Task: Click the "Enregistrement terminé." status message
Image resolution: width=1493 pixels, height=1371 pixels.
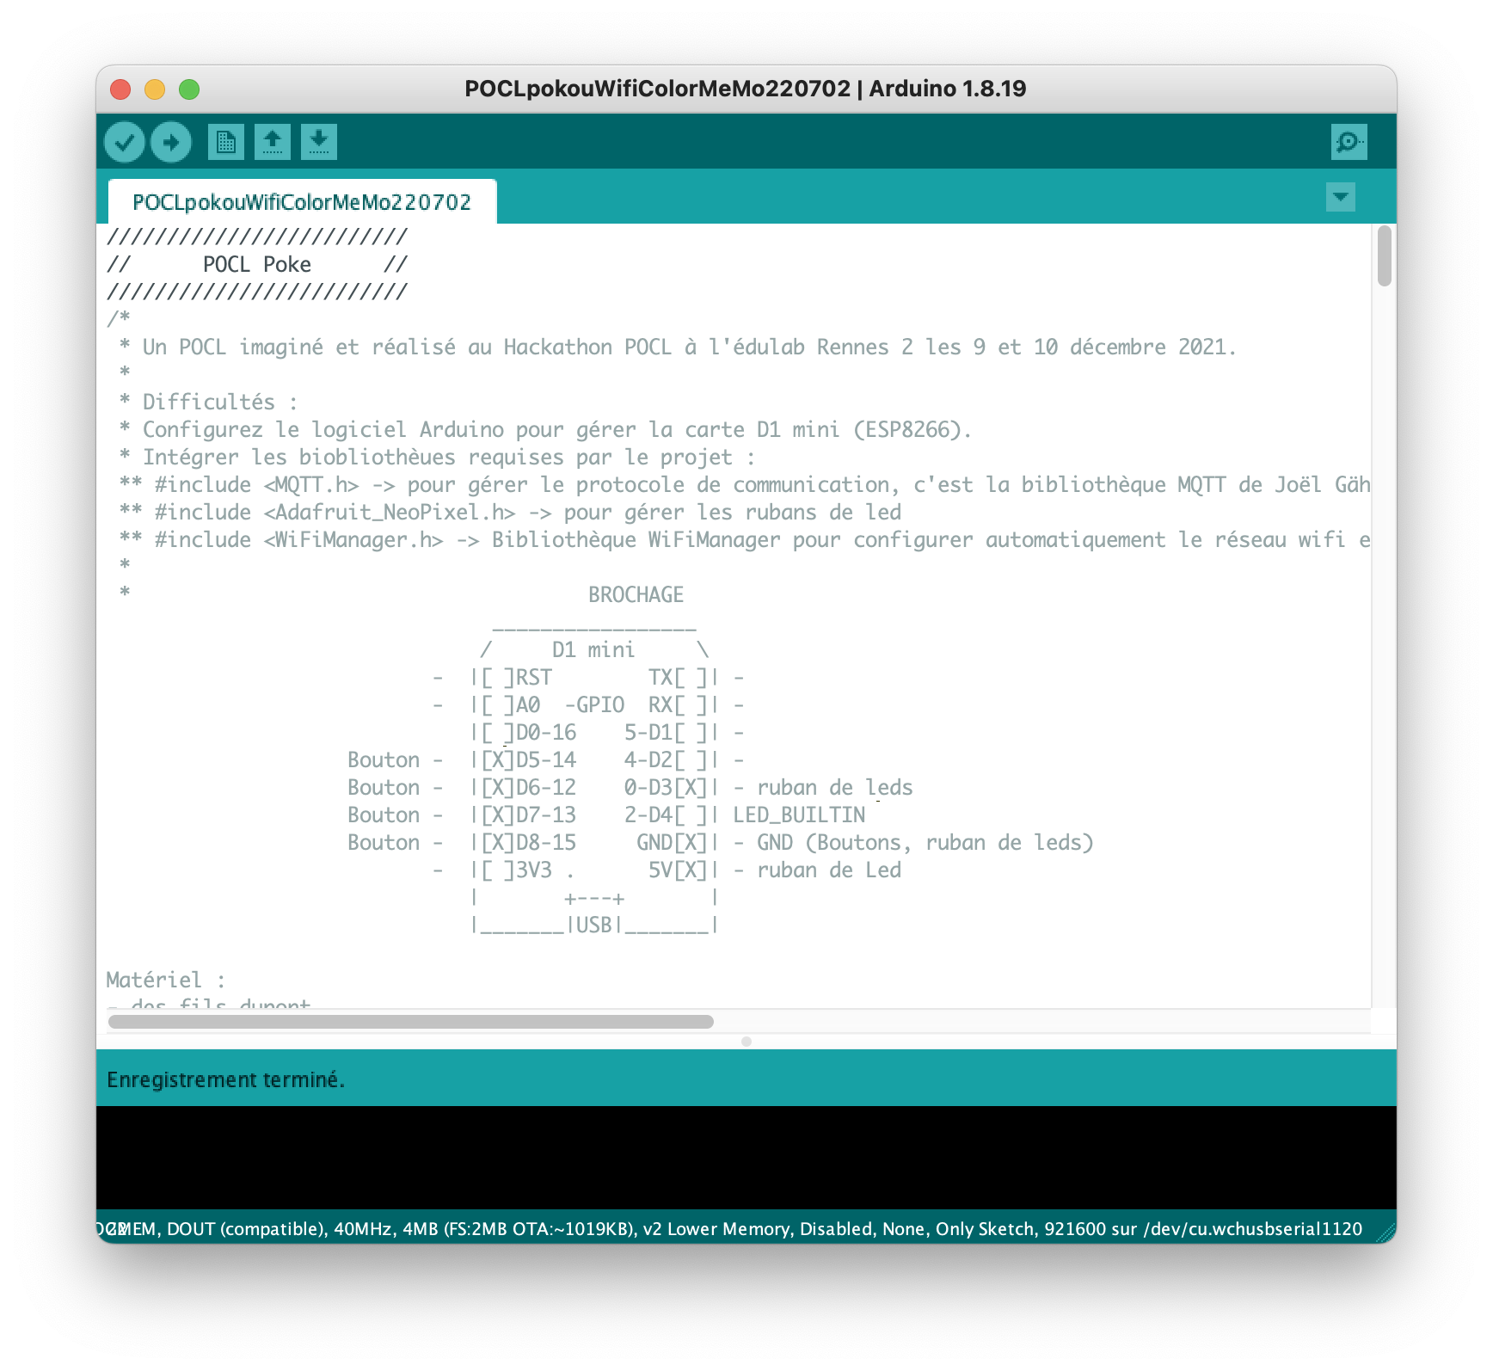Action: (x=225, y=1079)
